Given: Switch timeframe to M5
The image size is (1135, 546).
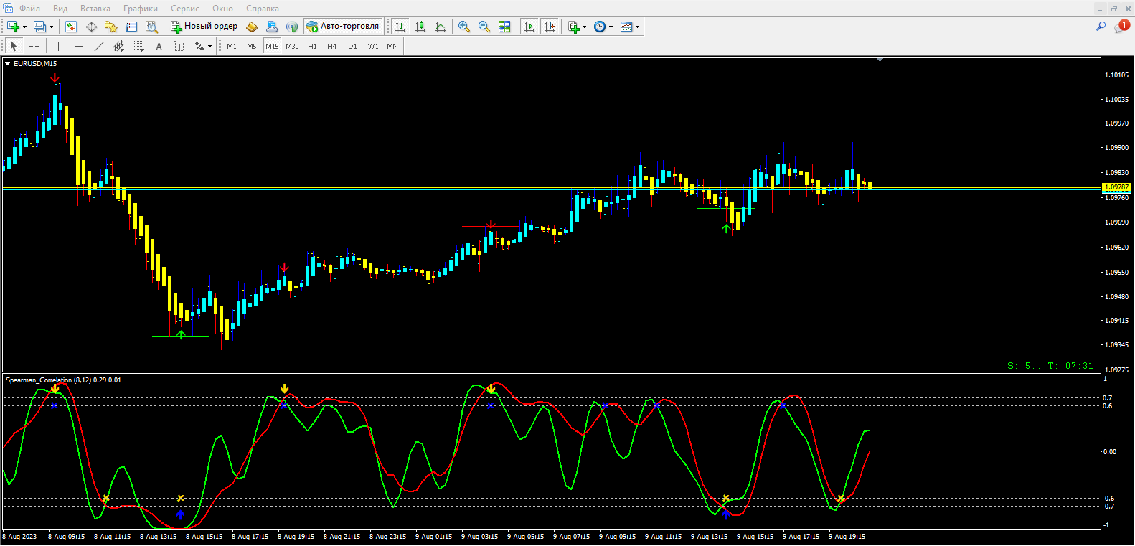Looking at the screenshot, I should 252,46.
